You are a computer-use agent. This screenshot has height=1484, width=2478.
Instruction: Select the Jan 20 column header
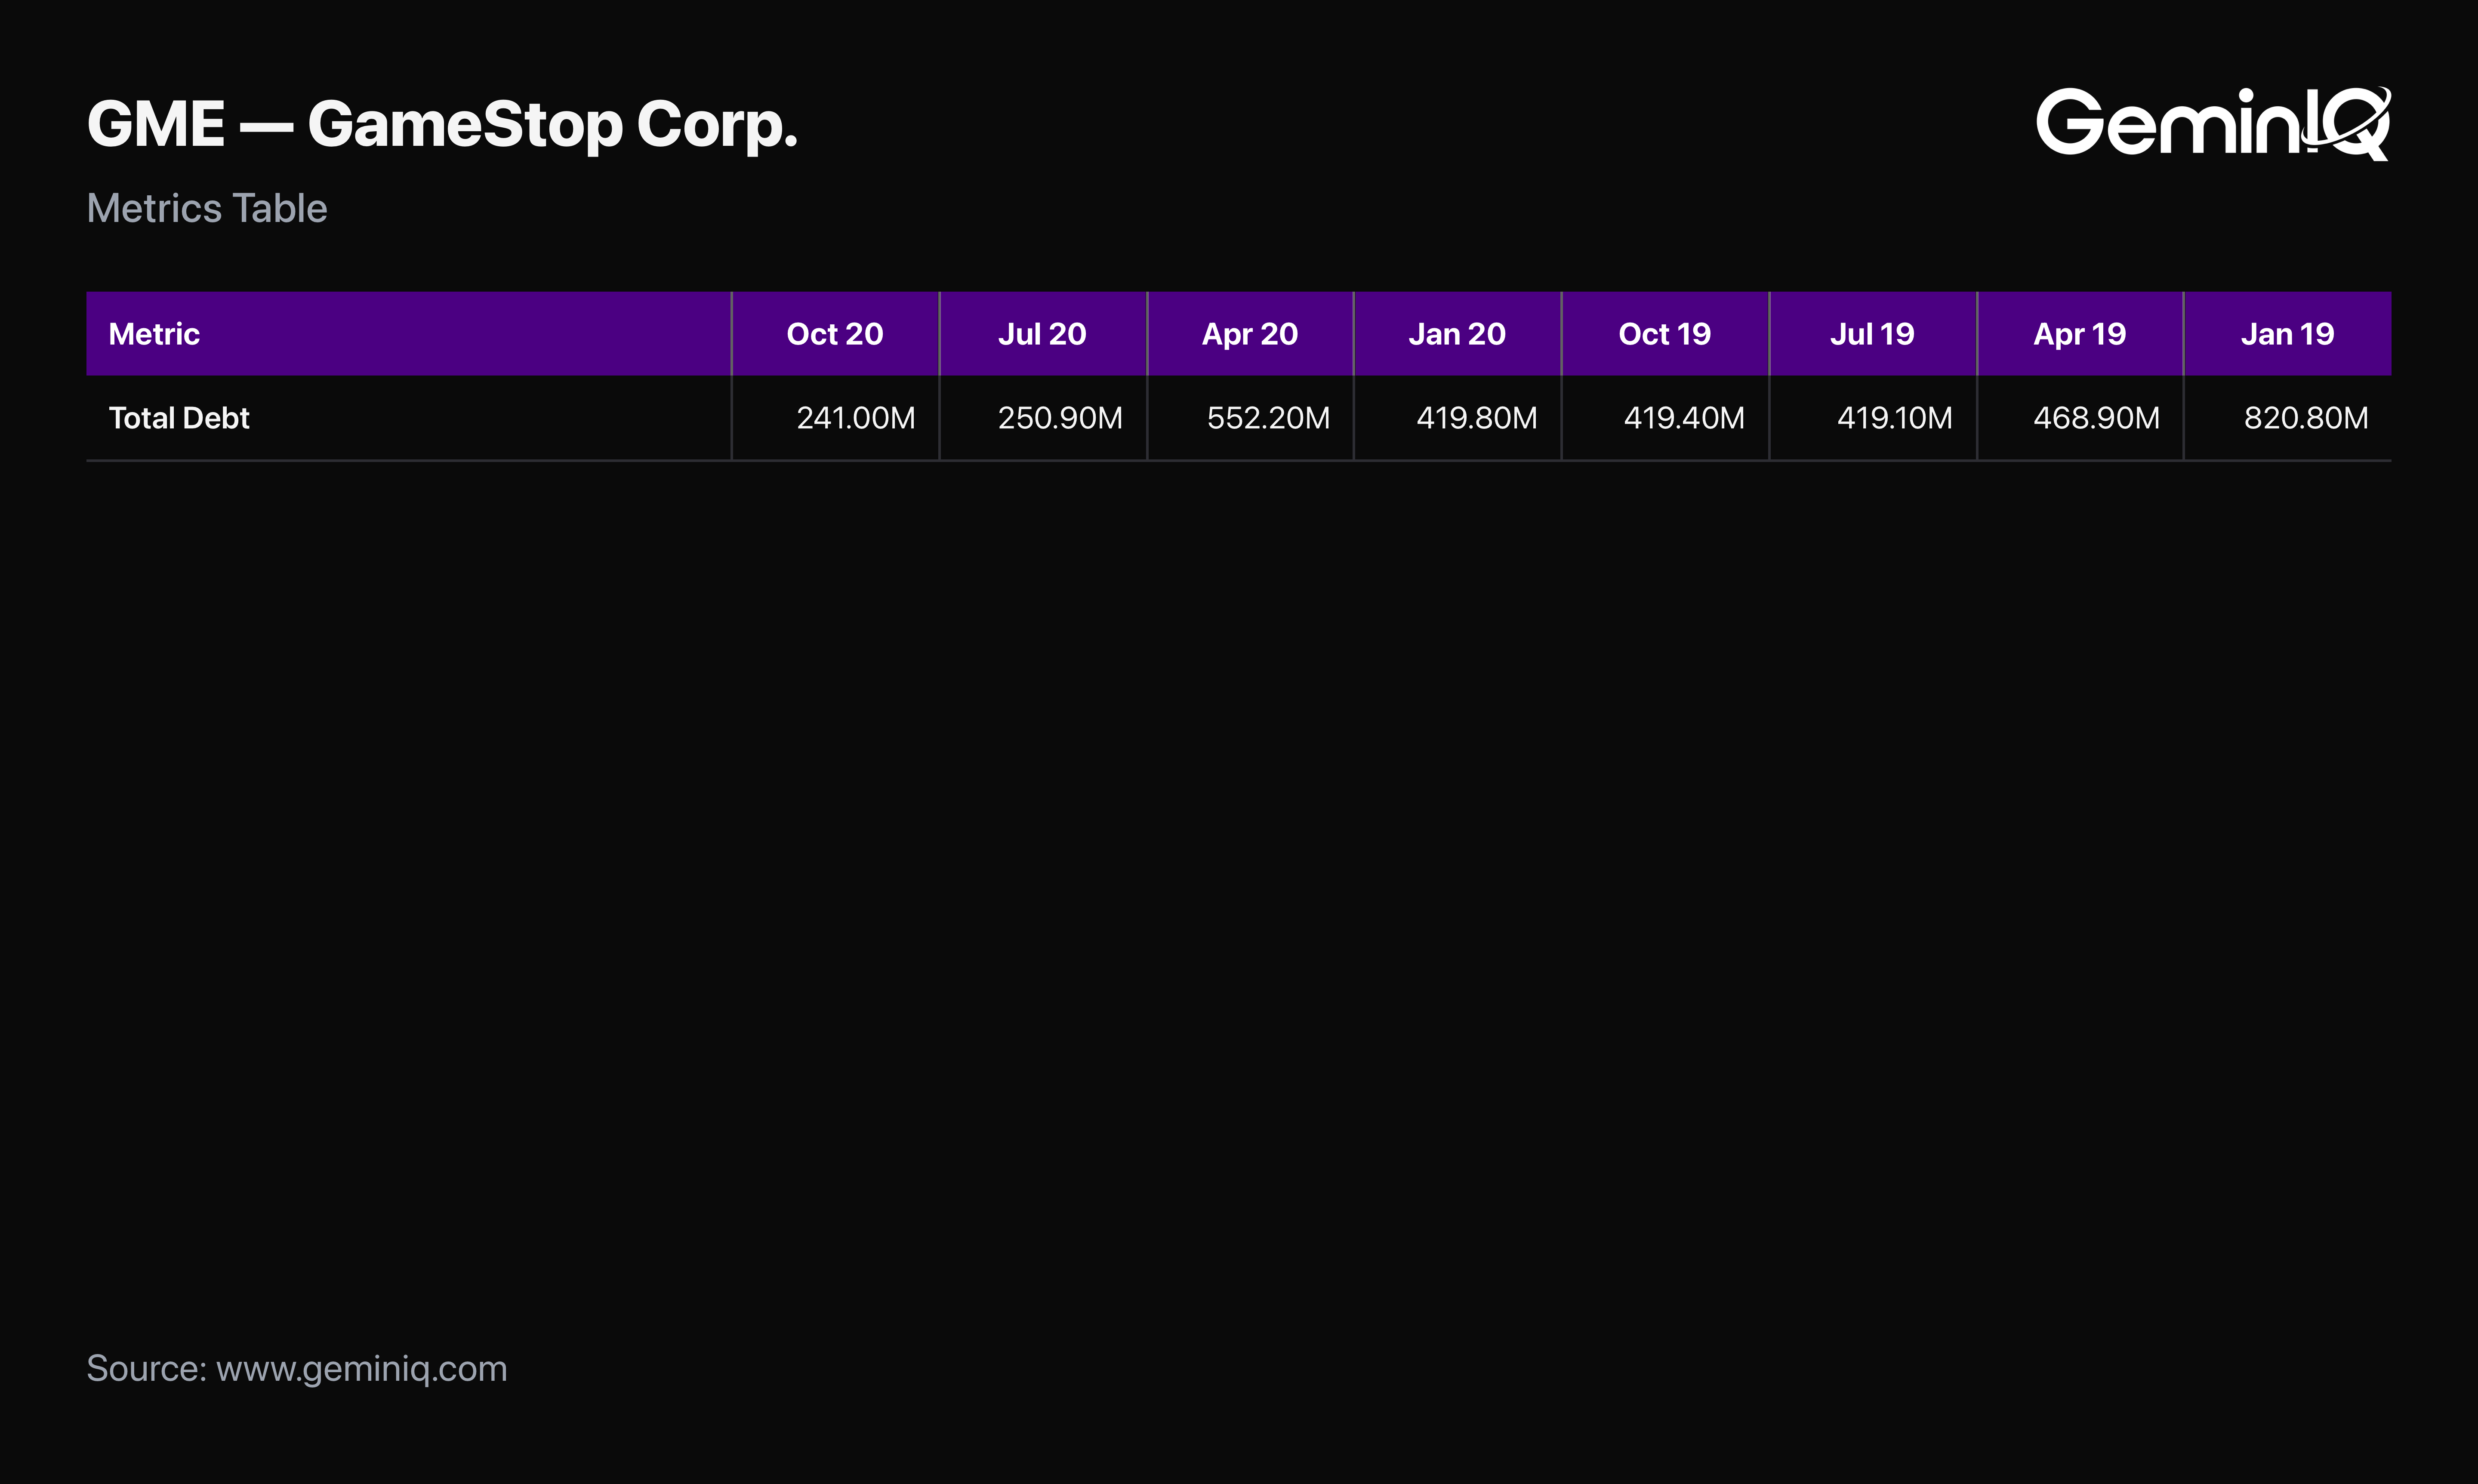1458,334
